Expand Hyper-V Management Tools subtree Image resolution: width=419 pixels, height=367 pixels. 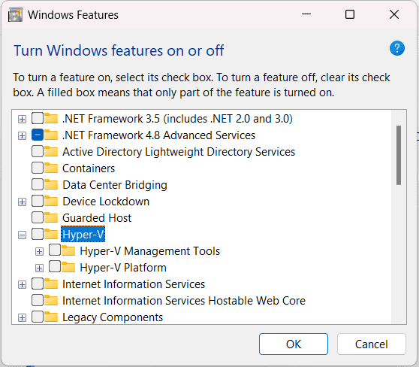tap(40, 252)
